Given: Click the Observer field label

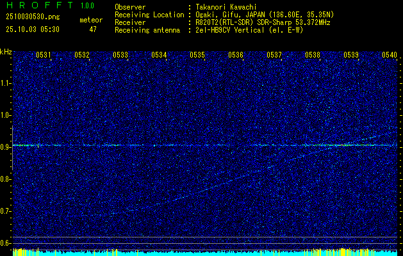Looking at the screenshot, I should point(130,7).
